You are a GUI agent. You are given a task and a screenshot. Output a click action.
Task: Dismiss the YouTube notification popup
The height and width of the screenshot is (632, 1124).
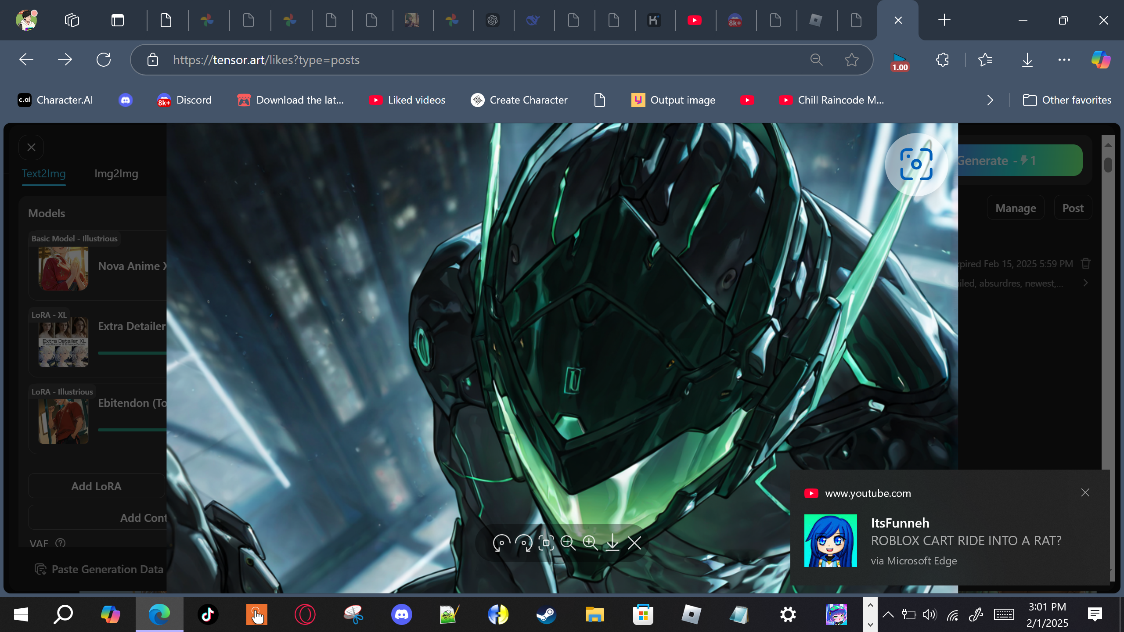[1085, 492]
